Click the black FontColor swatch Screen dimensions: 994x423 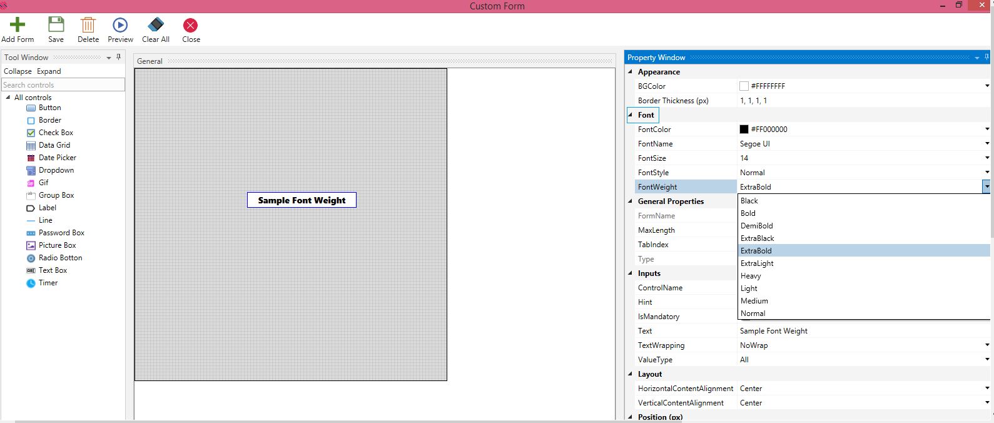744,130
